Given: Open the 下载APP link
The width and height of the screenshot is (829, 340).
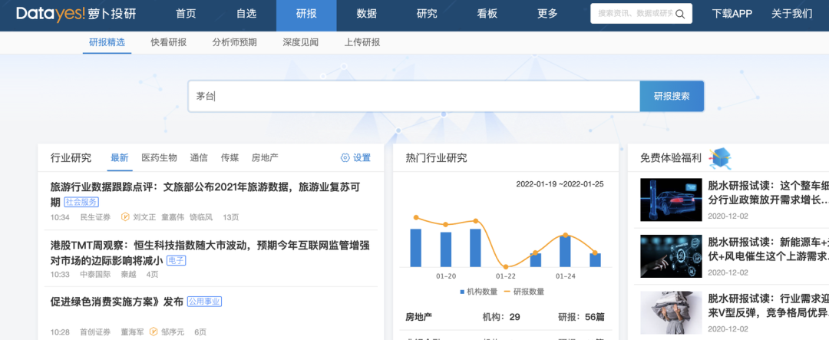Looking at the screenshot, I should 732,15.
